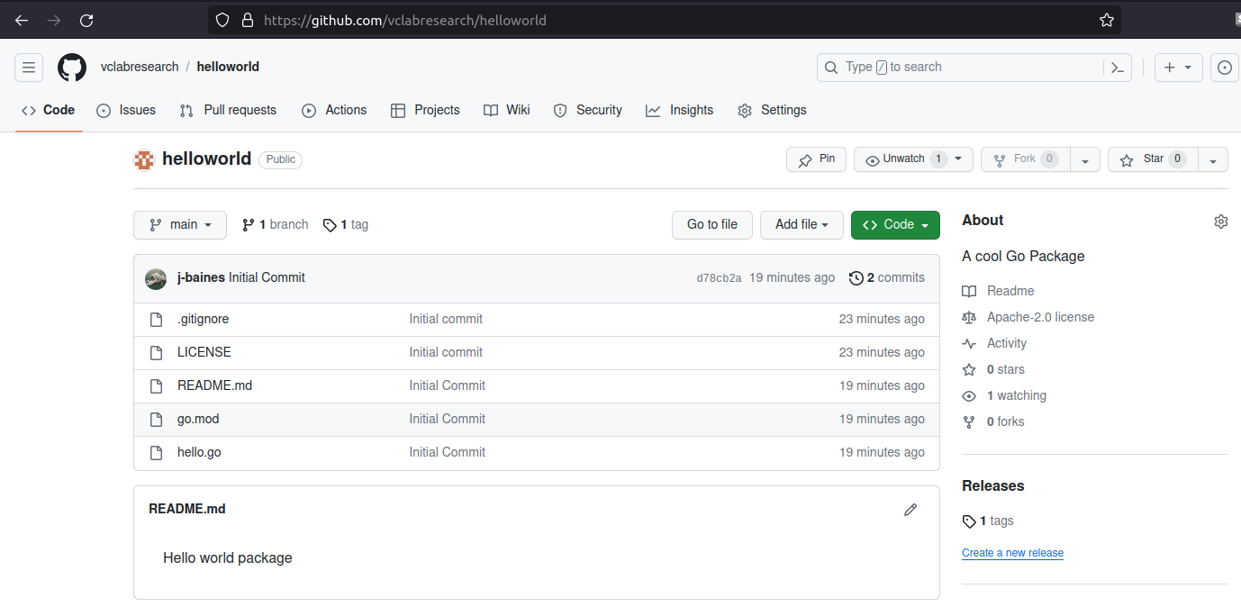Unwatch the repository
Screen dimensions: 1241x607
(904, 159)
